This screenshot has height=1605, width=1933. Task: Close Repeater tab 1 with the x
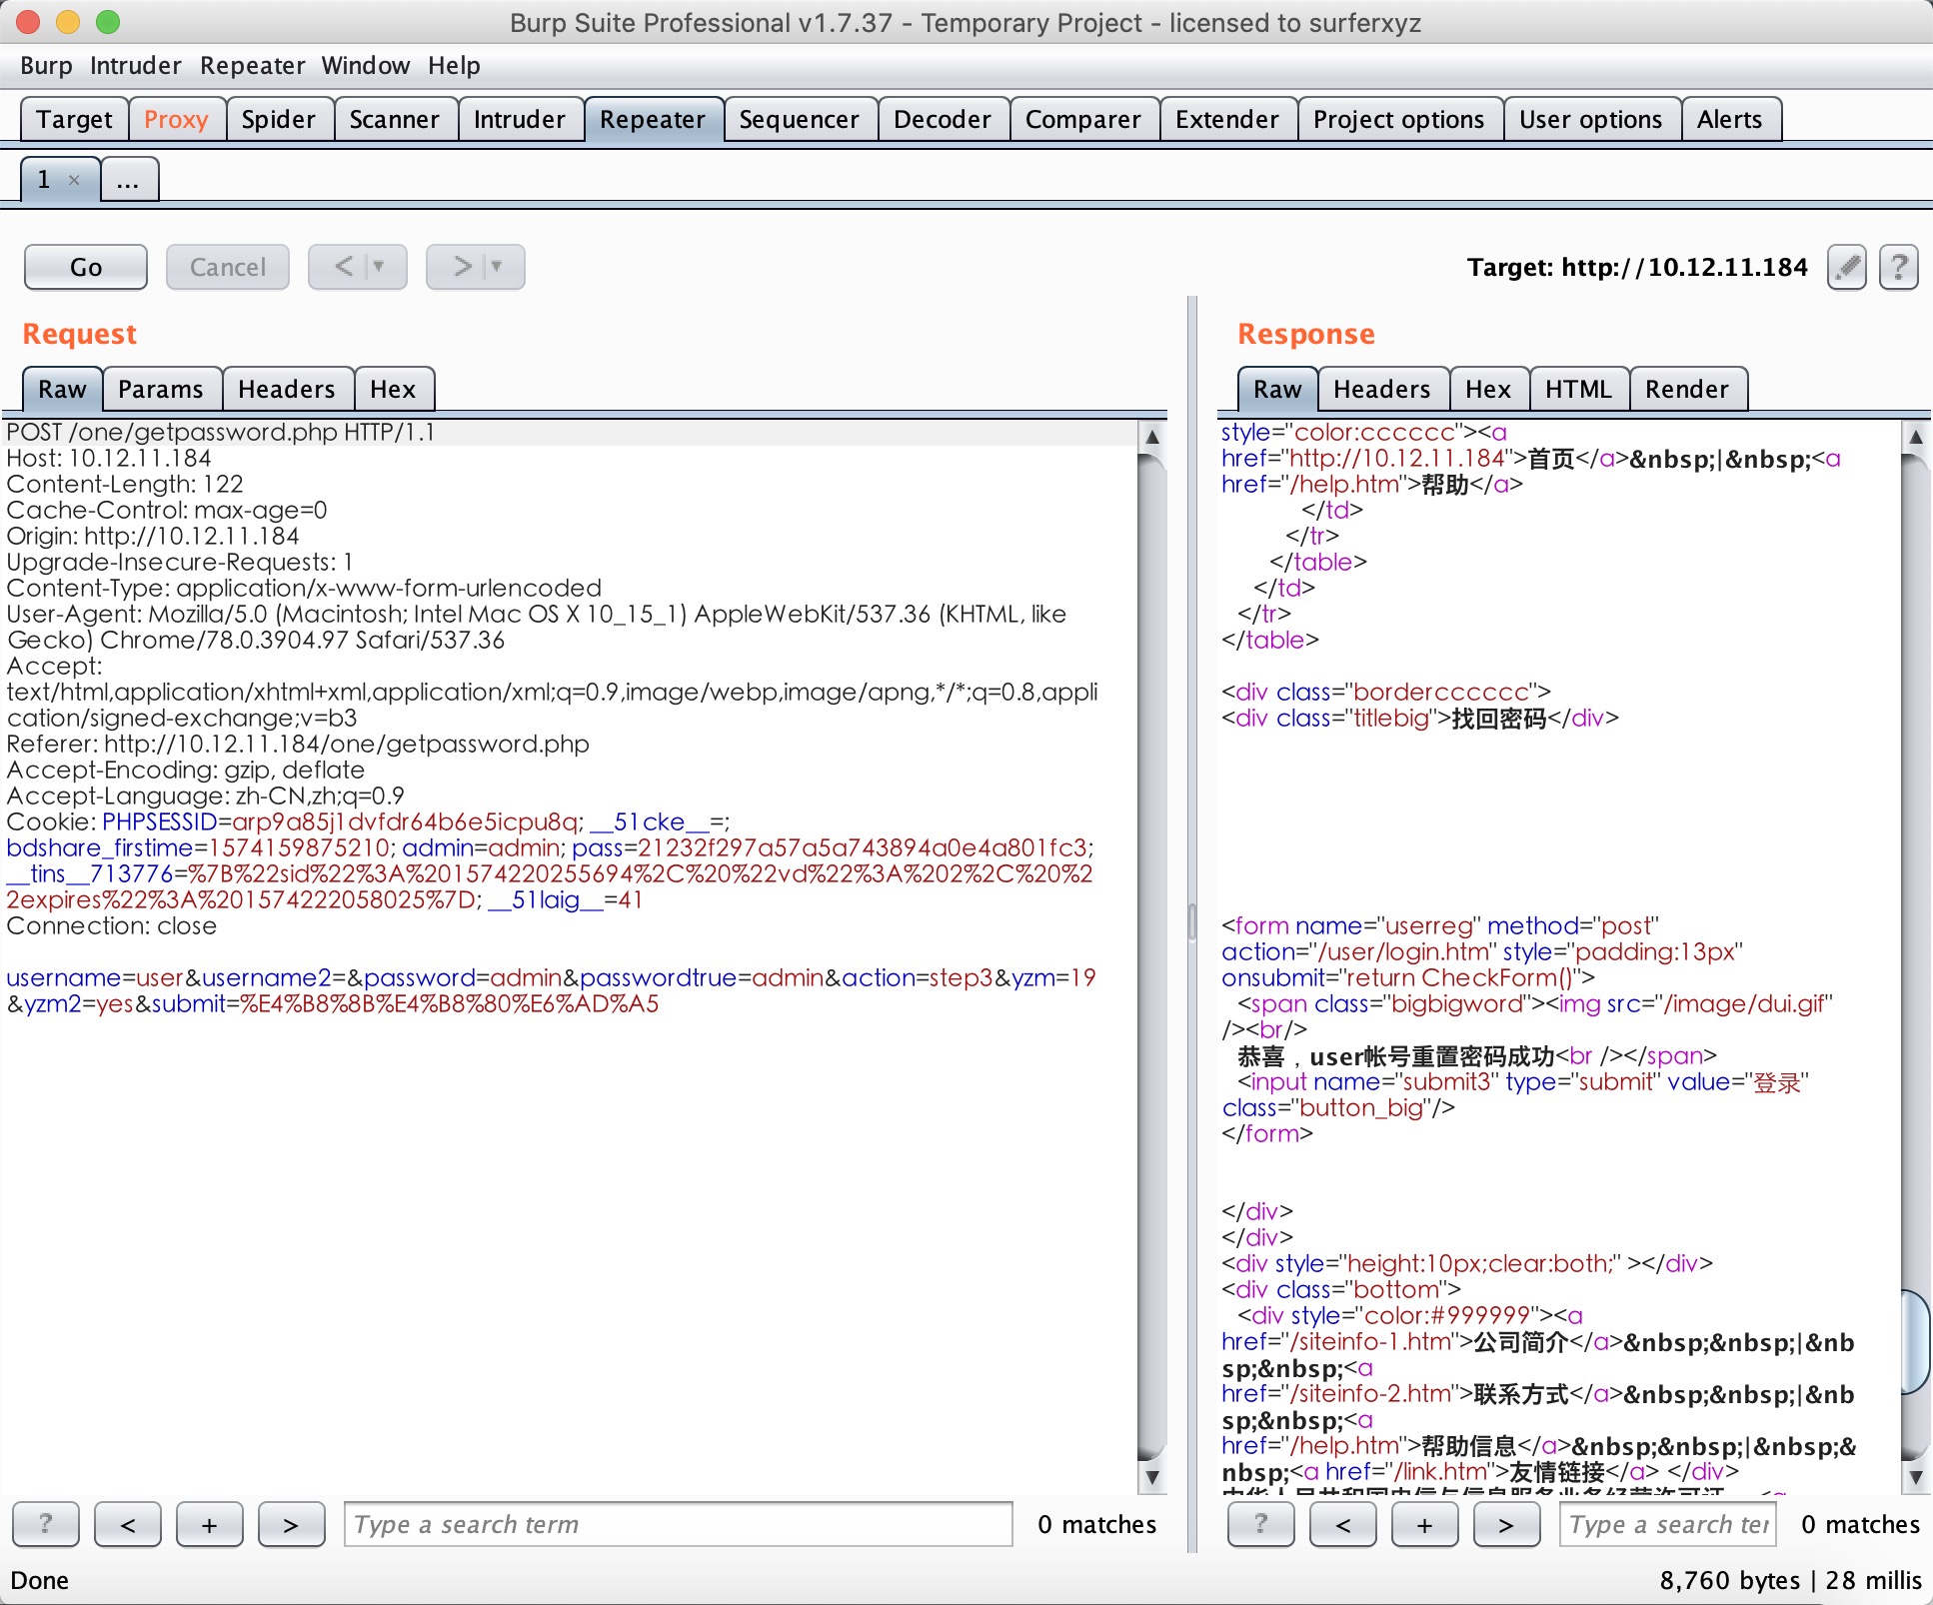[74, 180]
